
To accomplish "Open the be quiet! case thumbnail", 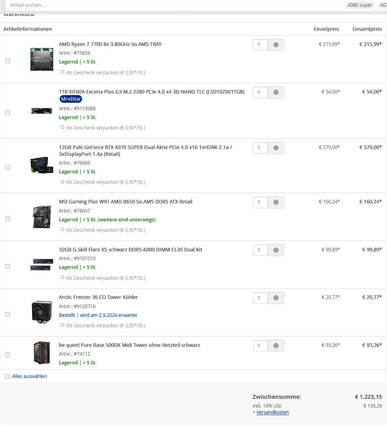I will pos(42,353).
